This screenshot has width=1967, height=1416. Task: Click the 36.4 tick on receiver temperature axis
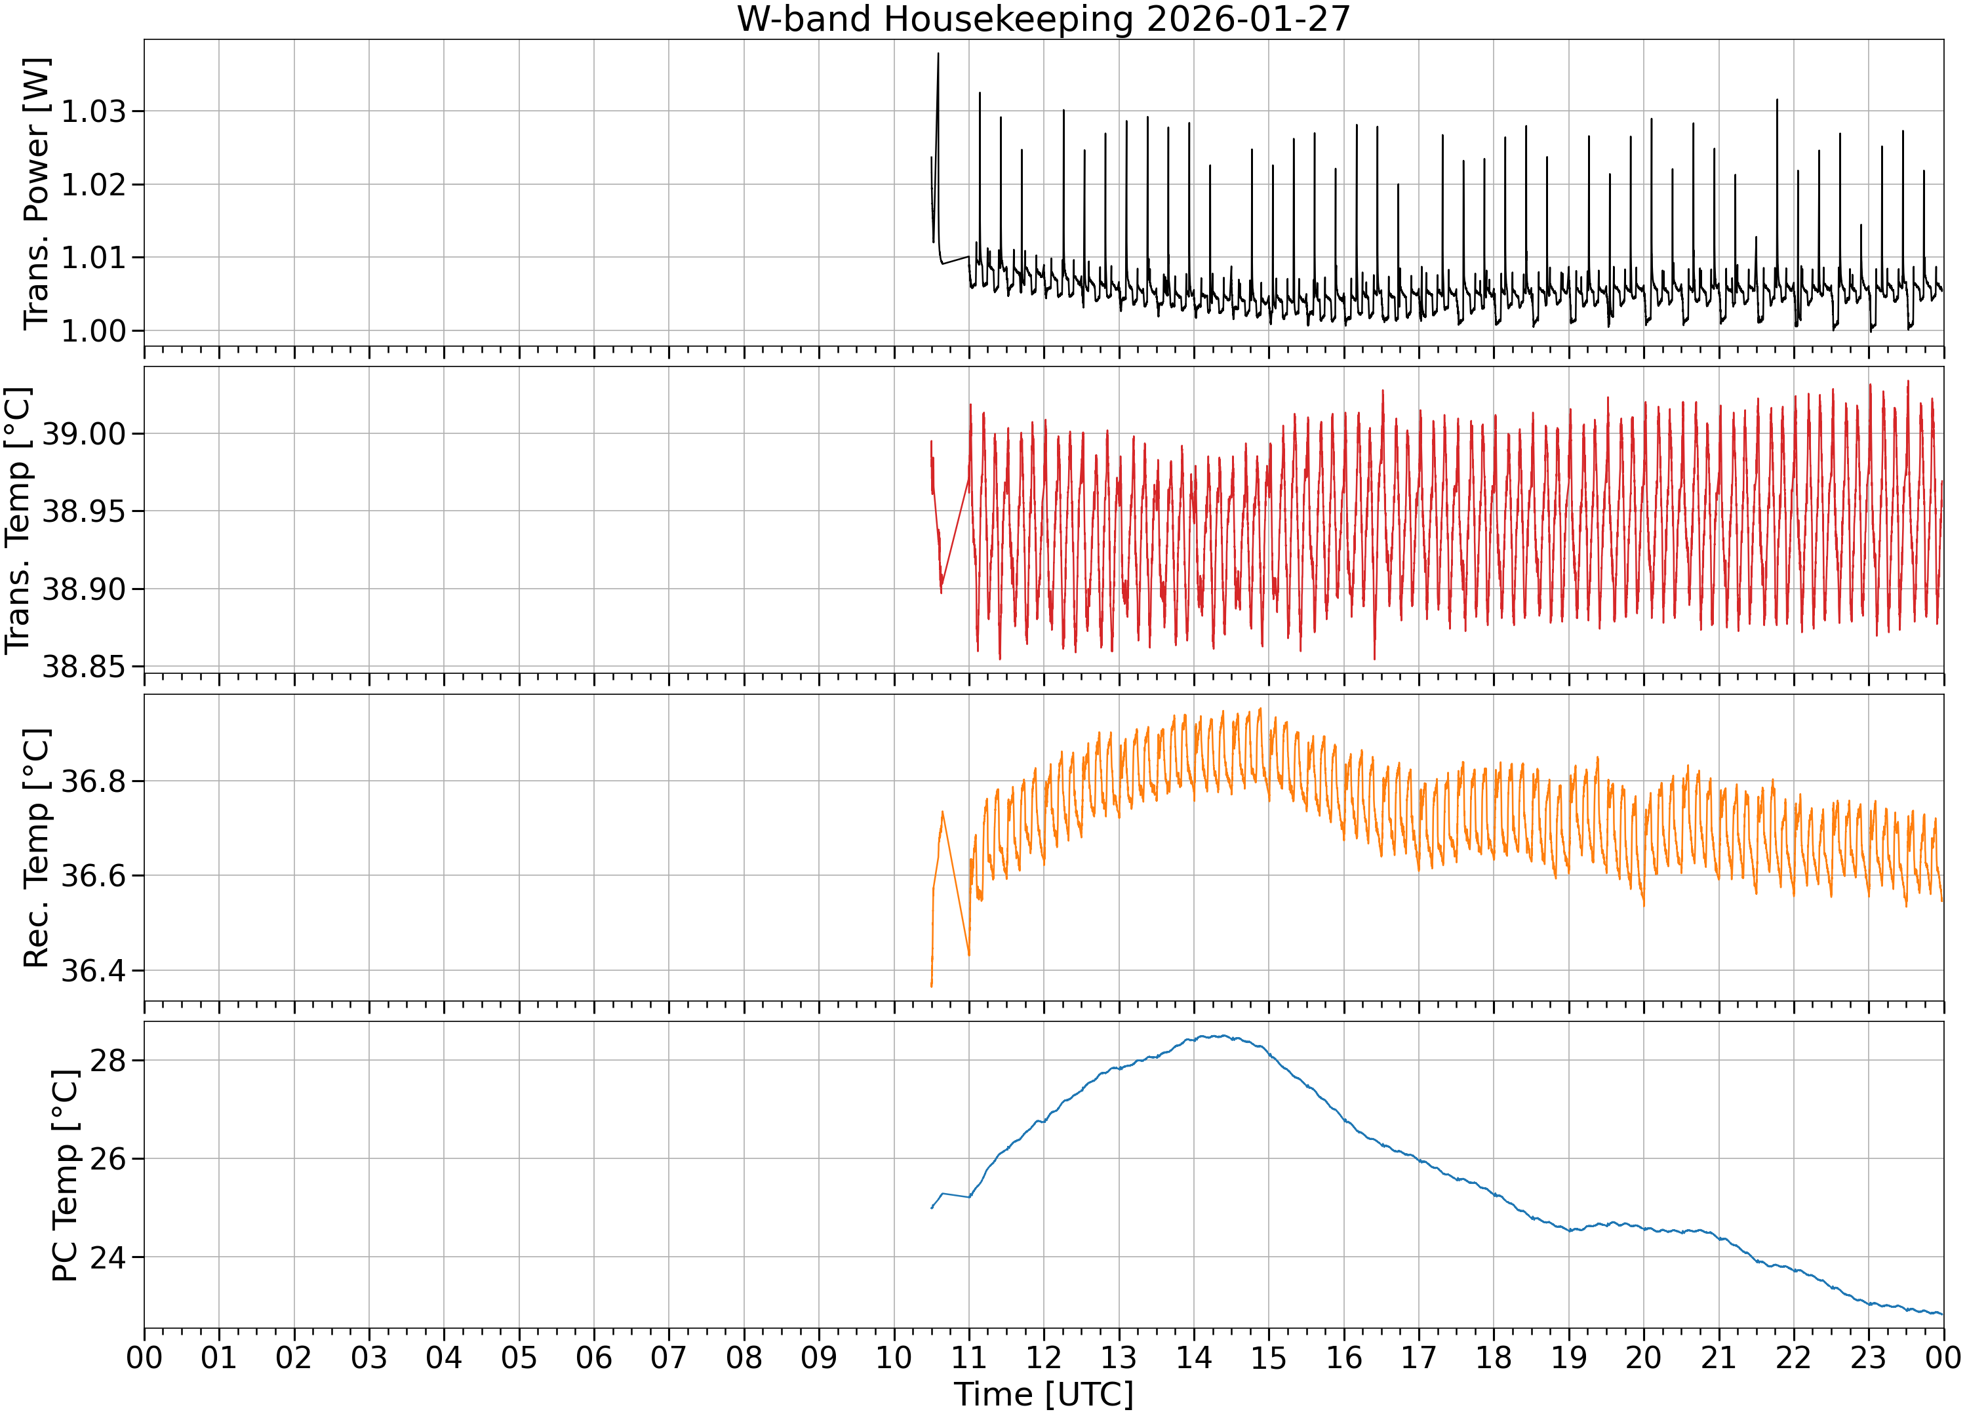93,970
